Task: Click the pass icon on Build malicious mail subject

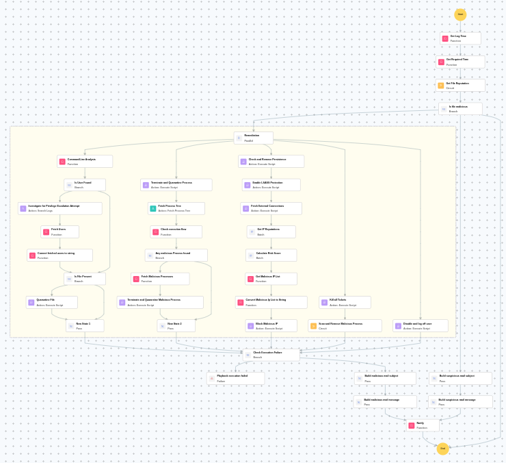Action: 360,378
